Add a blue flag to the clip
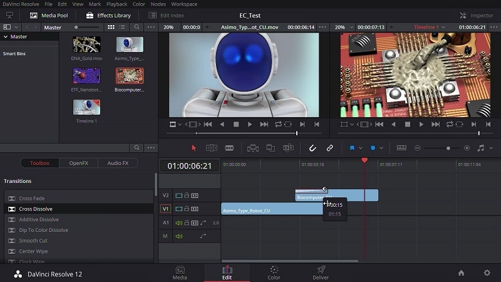501x282 pixels. (352, 148)
